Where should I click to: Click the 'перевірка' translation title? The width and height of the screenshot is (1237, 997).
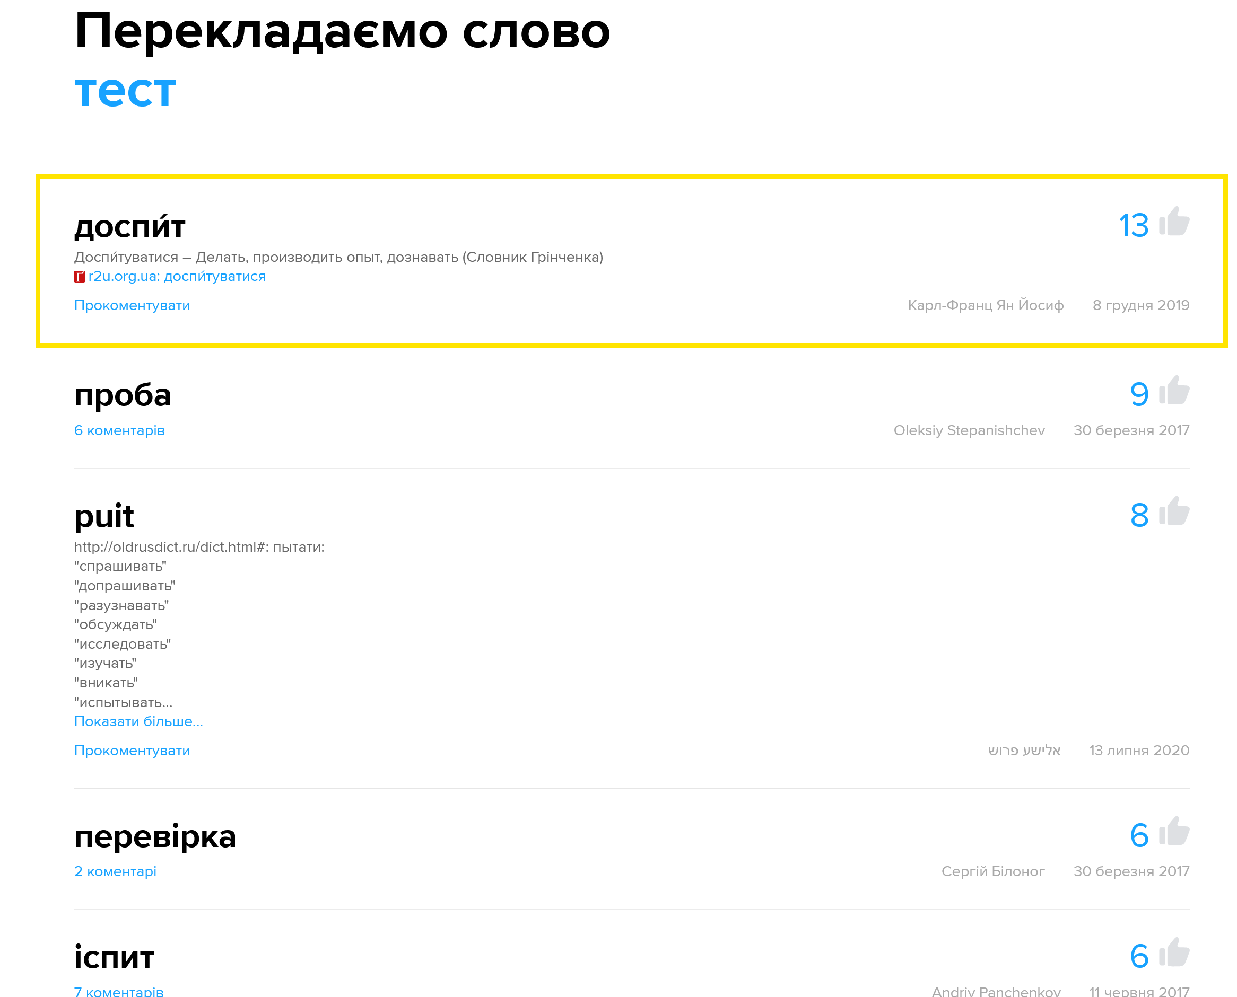[155, 836]
